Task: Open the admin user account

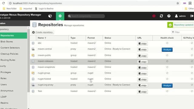Action: coord(180,16)
